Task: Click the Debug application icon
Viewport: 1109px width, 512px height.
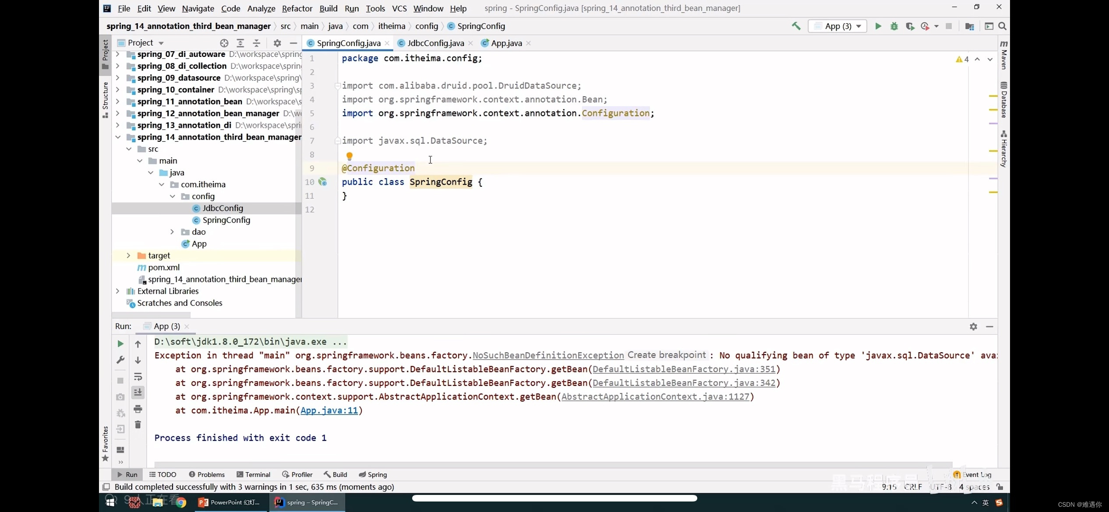Action: click(893, 26)
